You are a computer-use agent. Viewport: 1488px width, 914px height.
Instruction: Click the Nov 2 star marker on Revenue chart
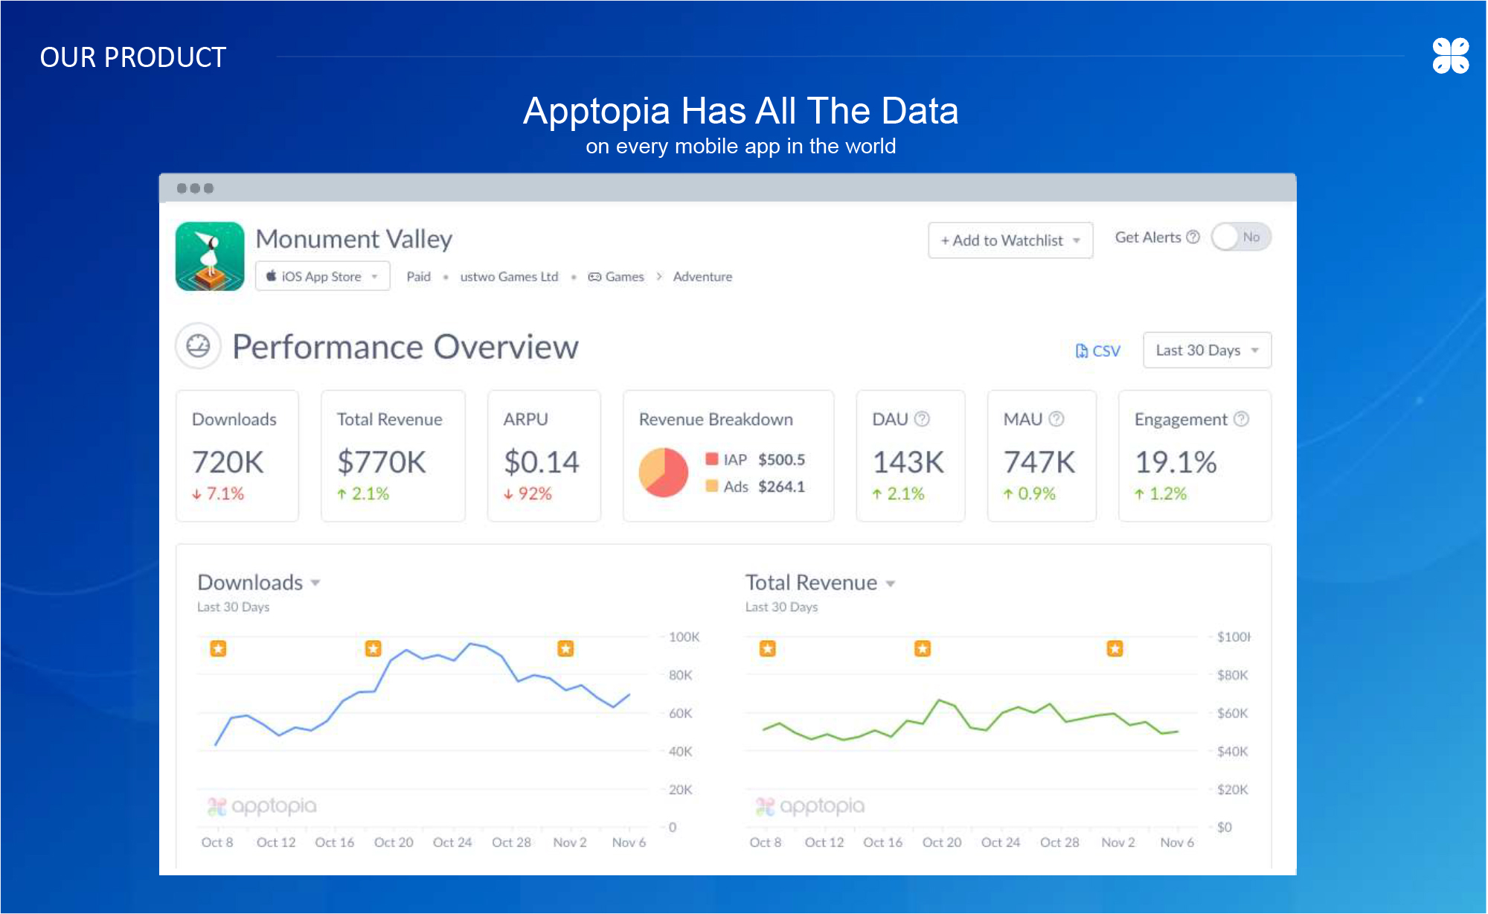click(x=1115, y=649)
